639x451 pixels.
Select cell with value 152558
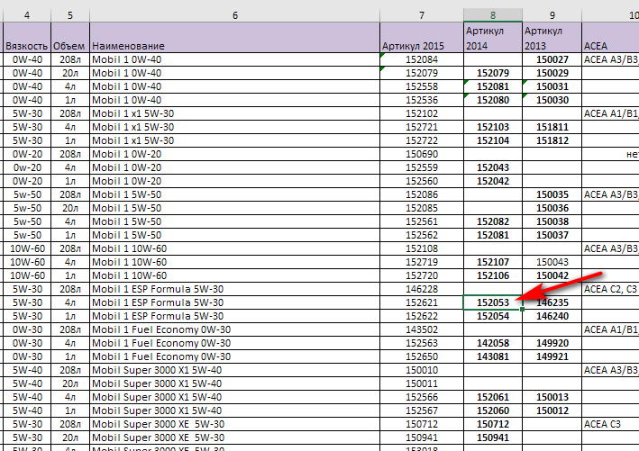point(422,86)
